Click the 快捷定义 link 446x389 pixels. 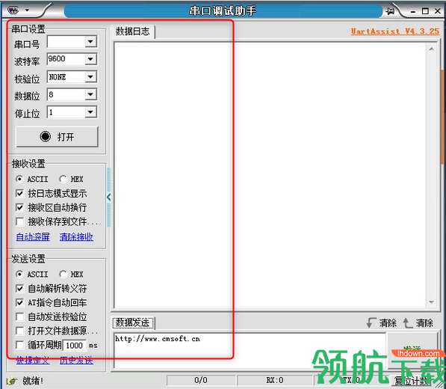(33, 361)
